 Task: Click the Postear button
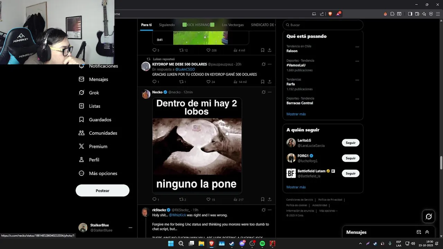pyautogui.click(x=102, y=191)
